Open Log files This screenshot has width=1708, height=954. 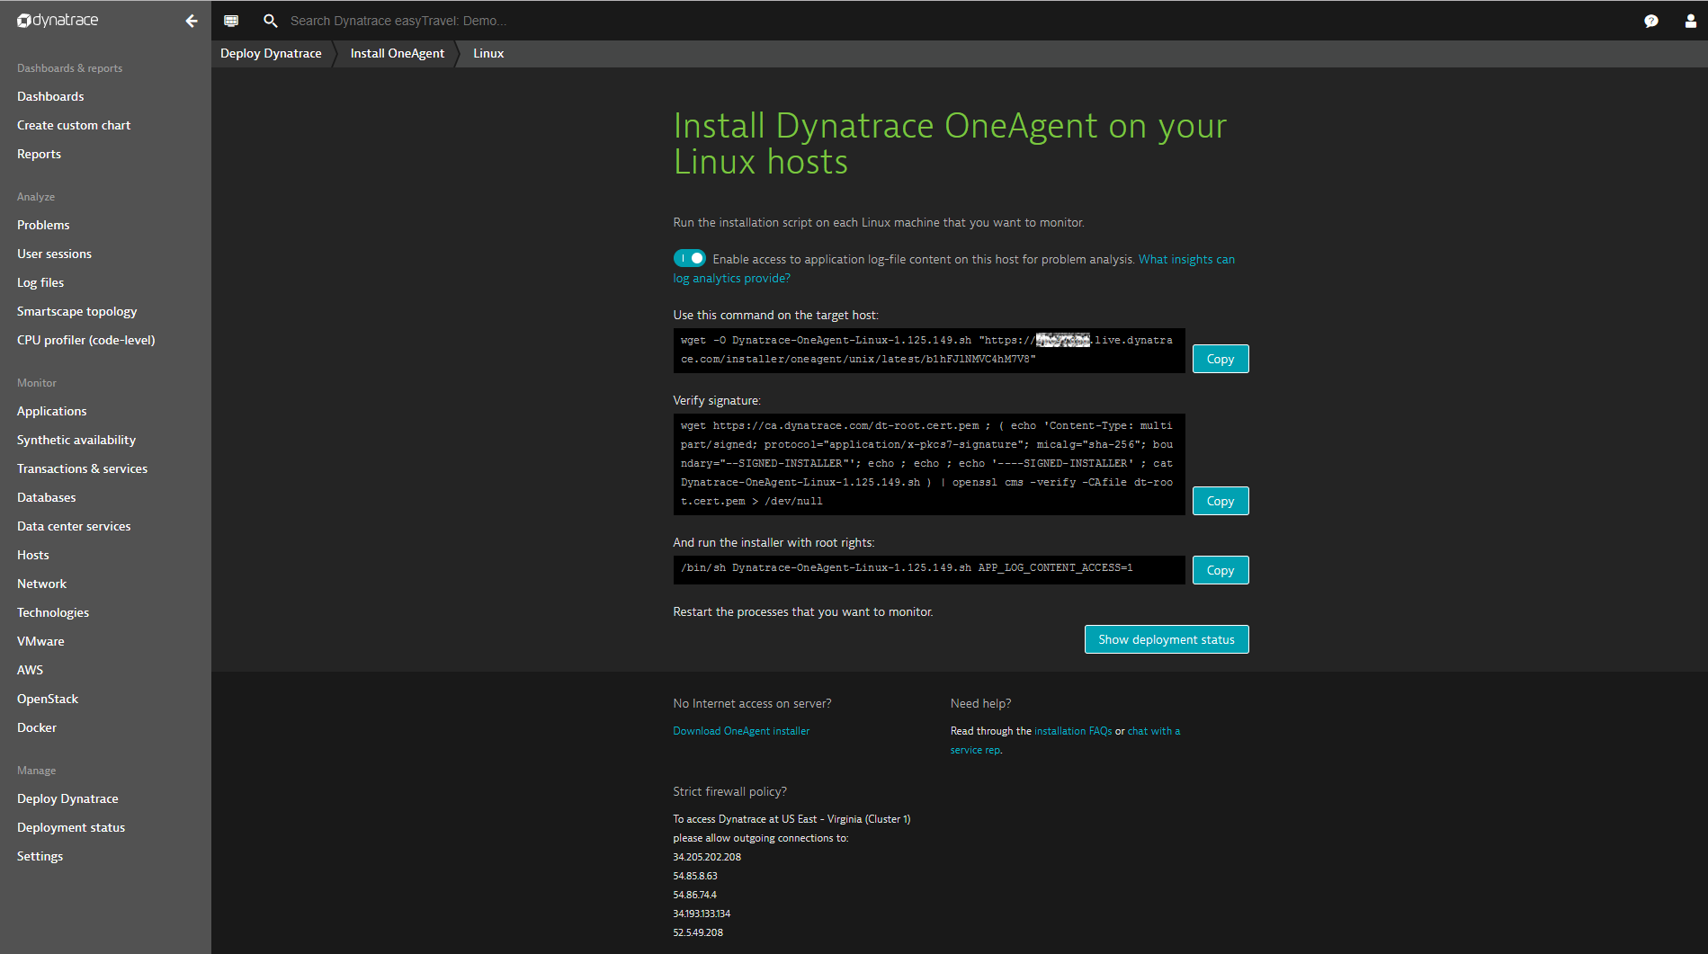pos(40,282)
